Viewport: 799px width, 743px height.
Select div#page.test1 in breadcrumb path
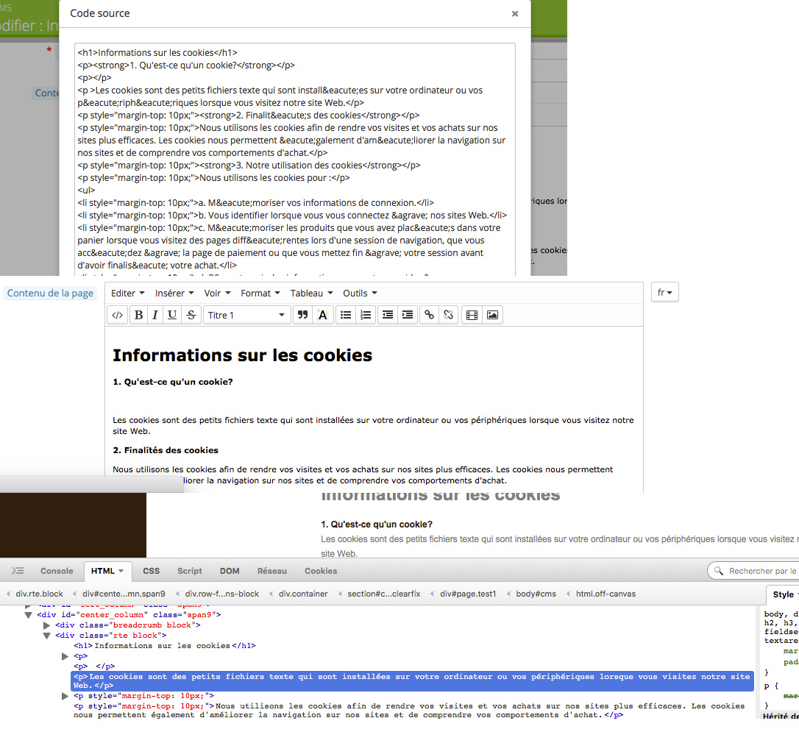click(x=468, y=594)
